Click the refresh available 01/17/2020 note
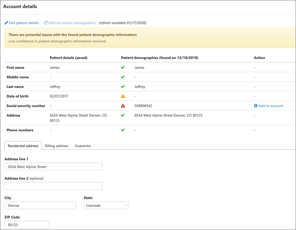This screenshot has width=296, height=230. [122, 23]
